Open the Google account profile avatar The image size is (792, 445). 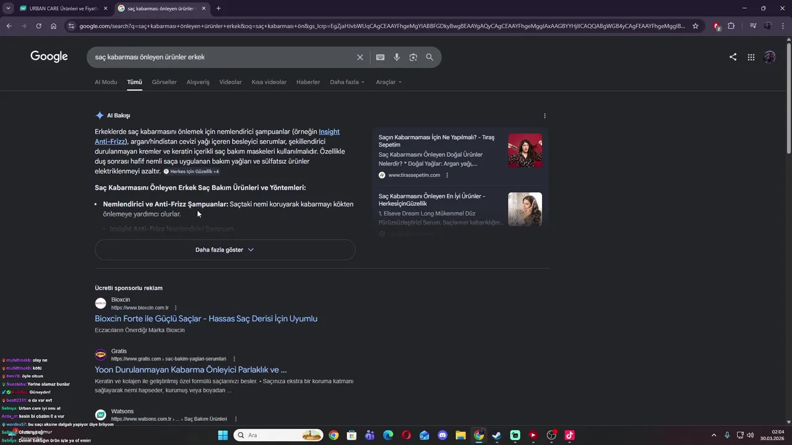[769, 57]
